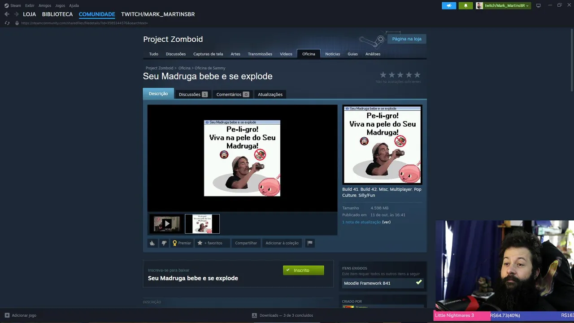574x323 pixels.
Task: Open the BIBLIOTECA navigation item
Action: [57, 14]
